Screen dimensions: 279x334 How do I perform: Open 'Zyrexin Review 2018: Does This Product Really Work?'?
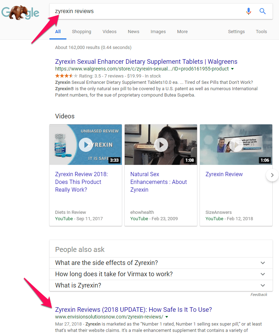(x=81, y=182)
